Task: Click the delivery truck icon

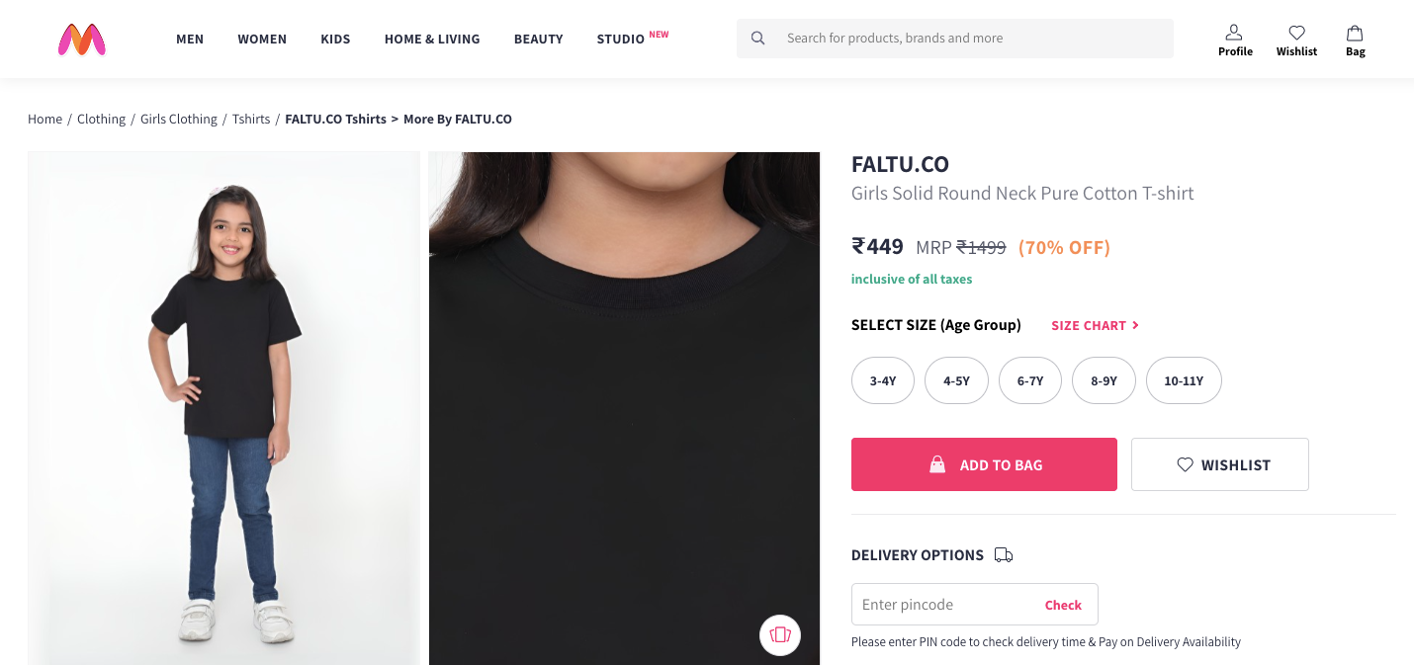Action: [1004, 555]
